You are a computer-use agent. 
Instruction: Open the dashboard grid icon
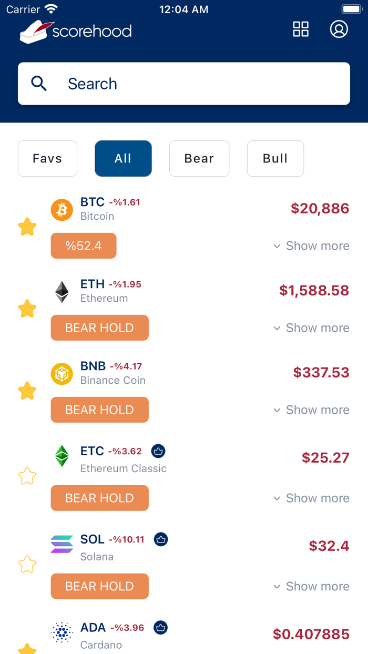[301, 29]
